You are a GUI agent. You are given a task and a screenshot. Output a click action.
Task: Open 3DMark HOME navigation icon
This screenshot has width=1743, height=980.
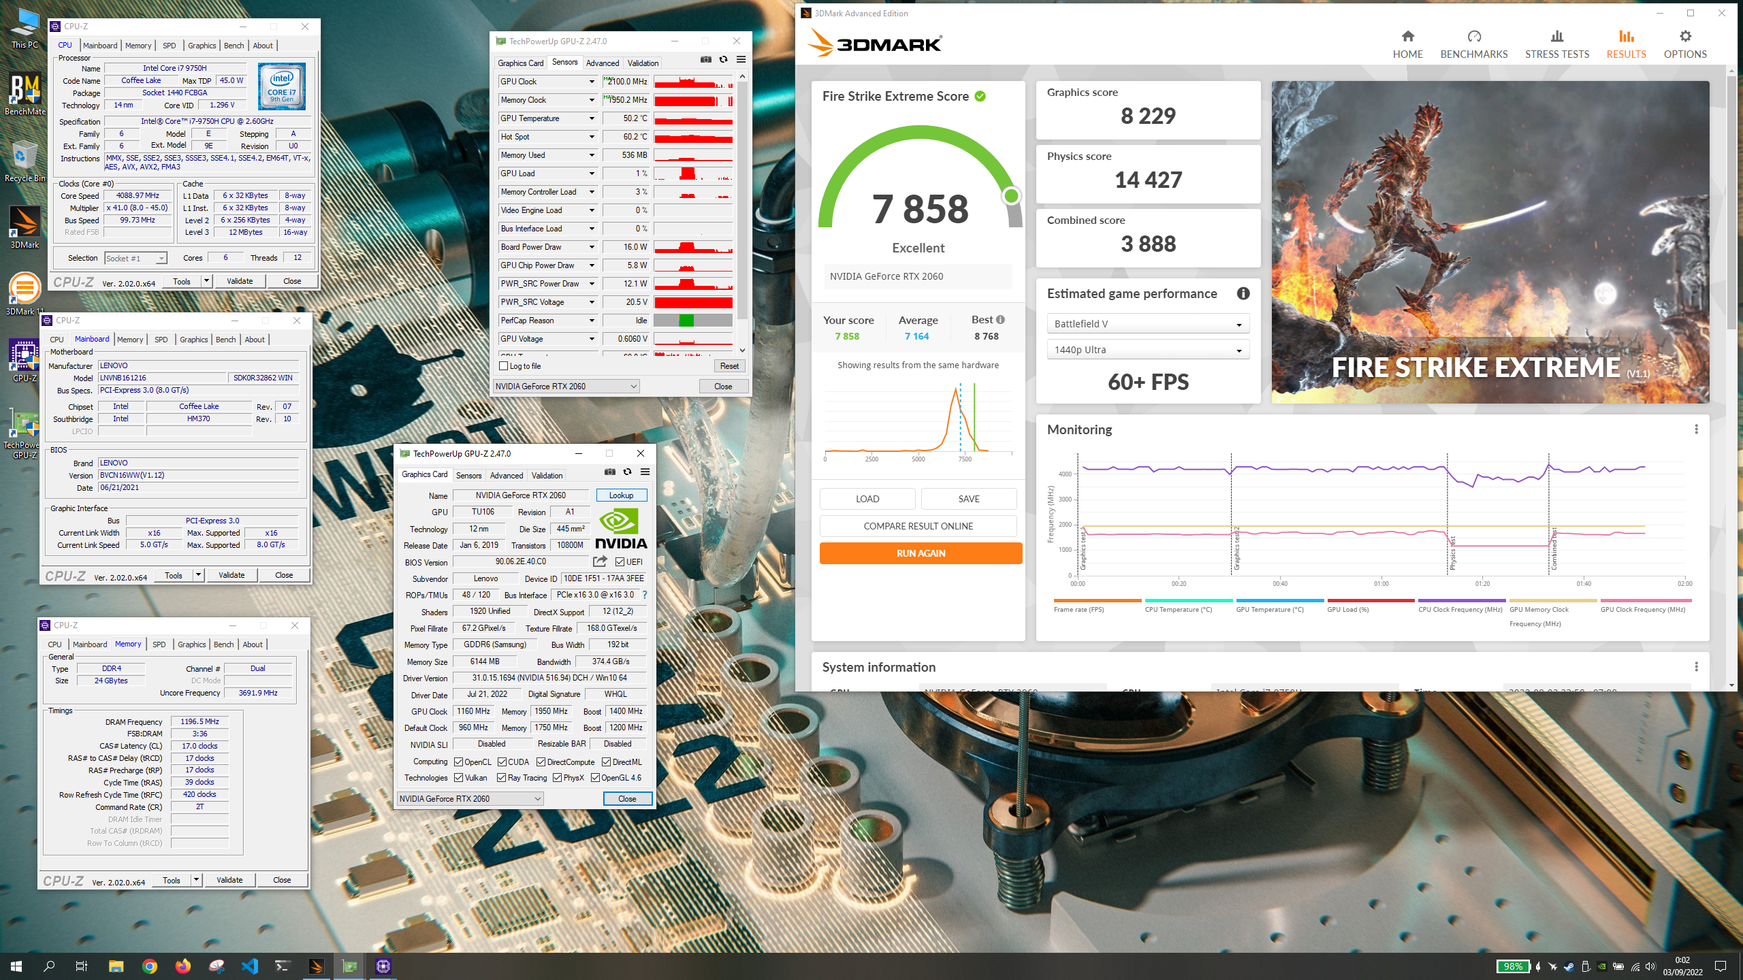click(1407, 36)
